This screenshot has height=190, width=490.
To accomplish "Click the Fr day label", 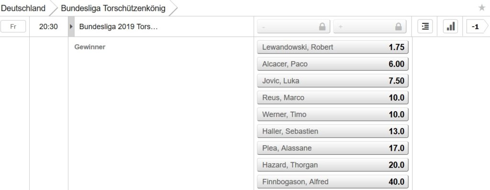I will pyautogui.click(x=13, y=27).
